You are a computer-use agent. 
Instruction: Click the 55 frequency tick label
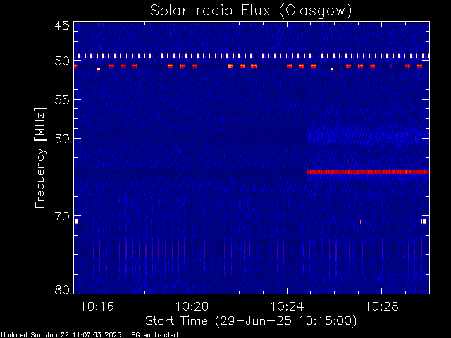pos(62,100)
